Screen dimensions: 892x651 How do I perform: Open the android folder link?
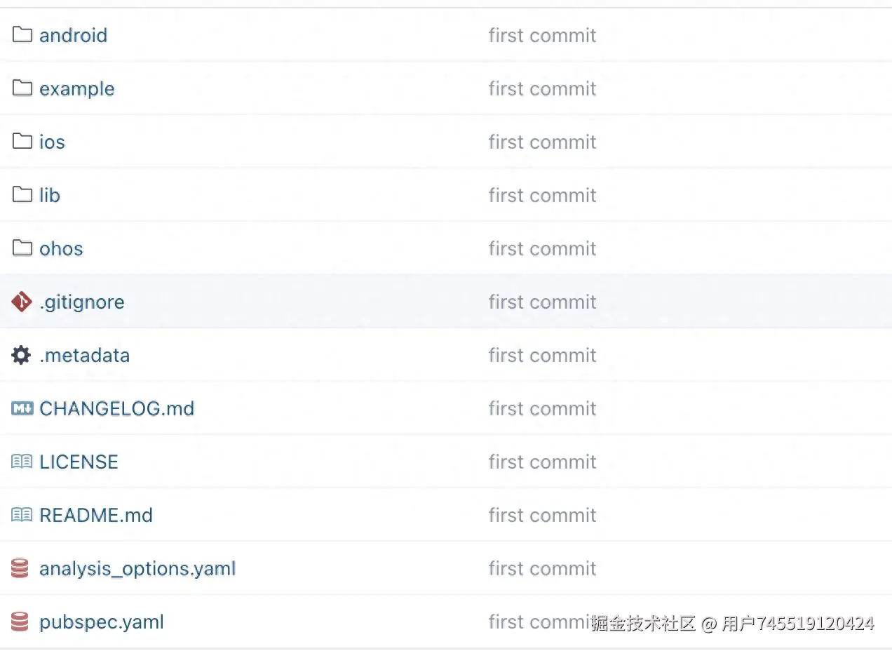pos(73,35)
